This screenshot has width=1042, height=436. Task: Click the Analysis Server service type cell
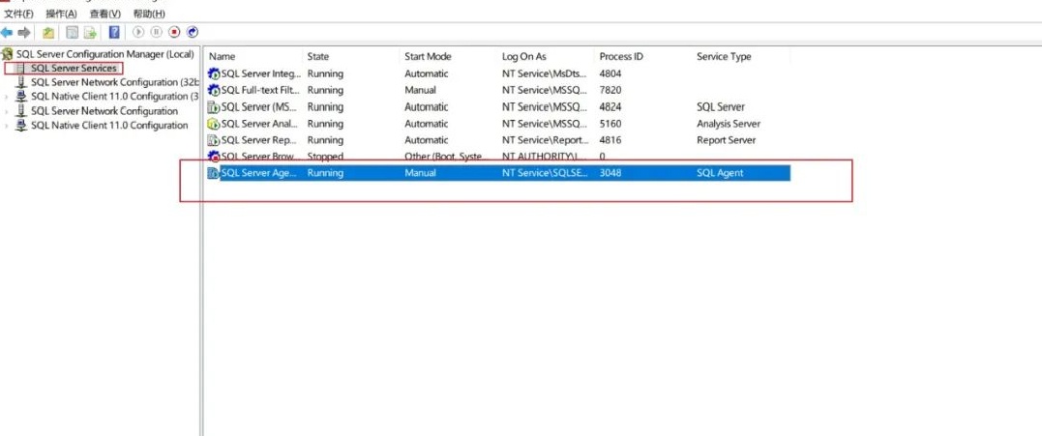729,124
